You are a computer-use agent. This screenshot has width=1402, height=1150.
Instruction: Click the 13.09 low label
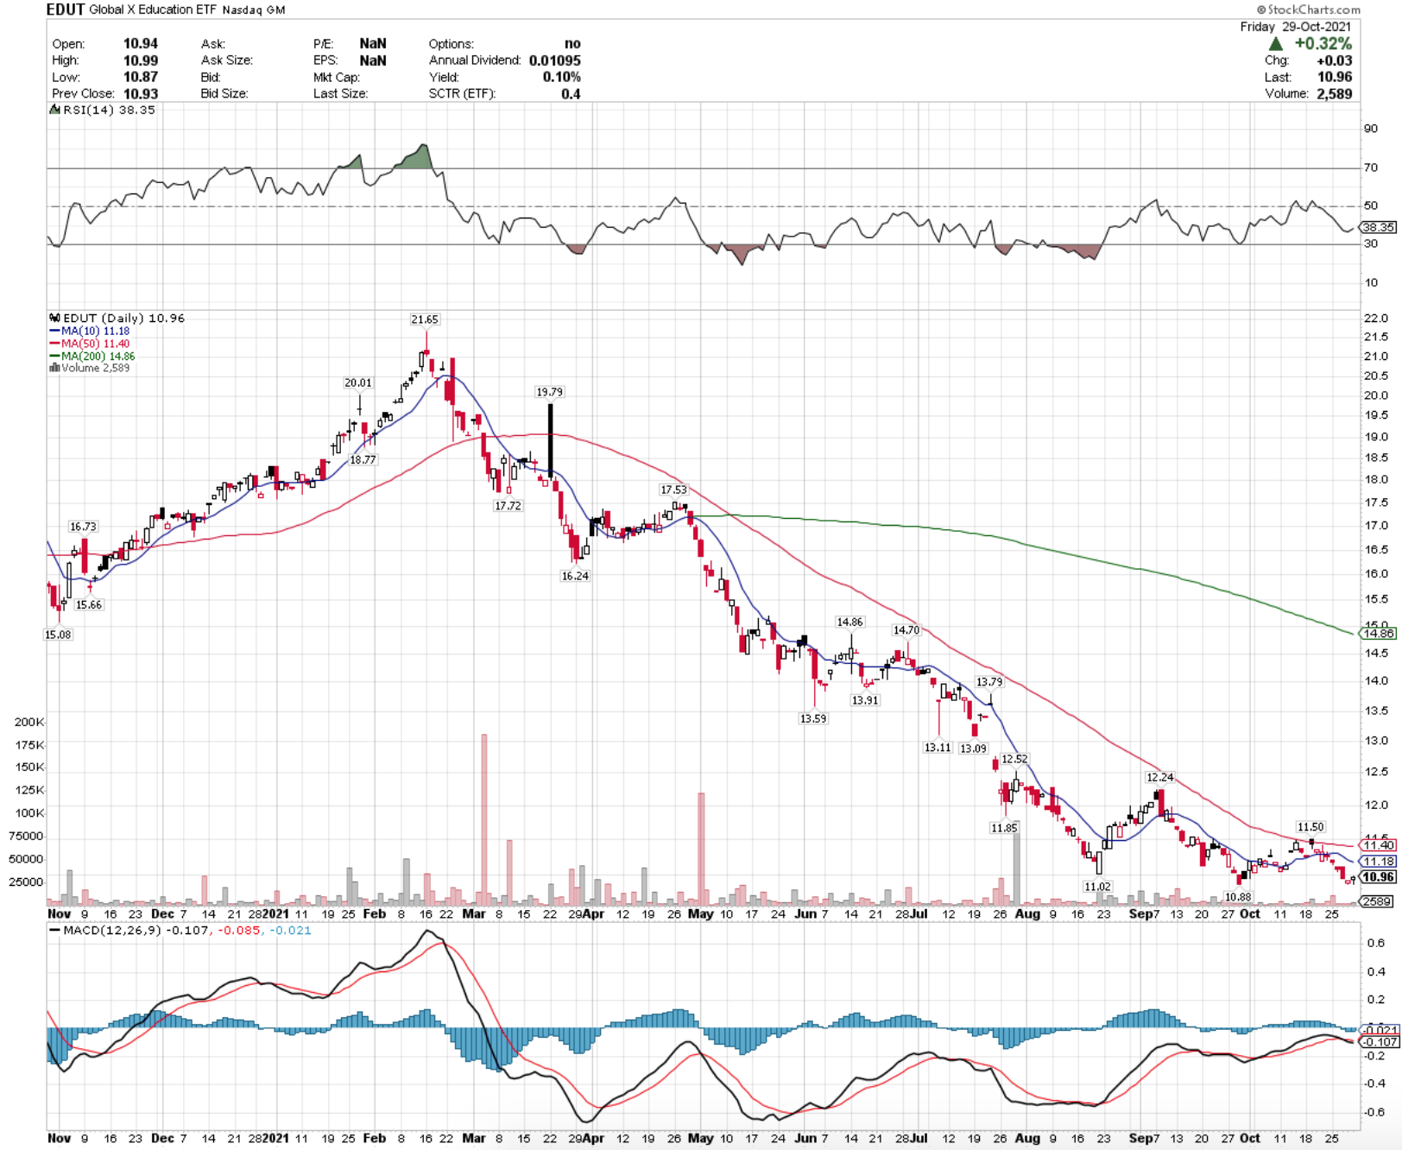point(973,749)
